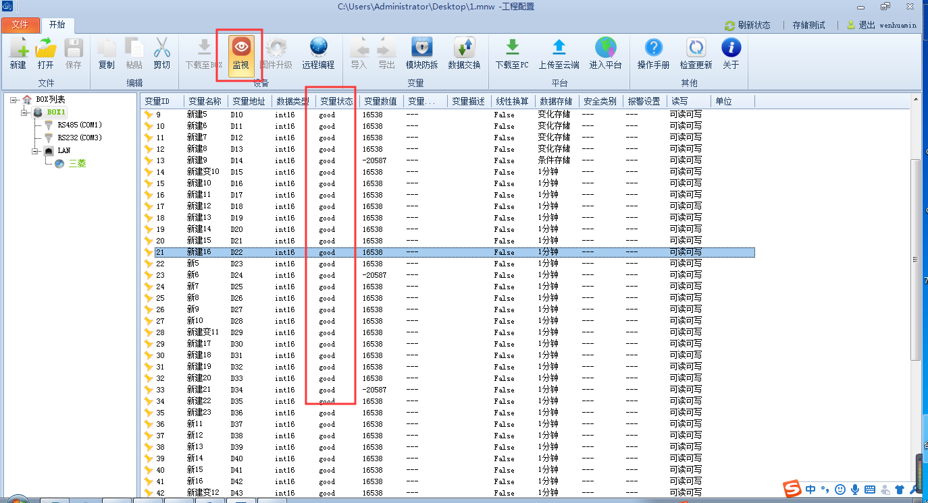This screenshot has height=503, width=928.
Task: Open the 数据交换 data exchange tool
Action: (x=464, y=53)
